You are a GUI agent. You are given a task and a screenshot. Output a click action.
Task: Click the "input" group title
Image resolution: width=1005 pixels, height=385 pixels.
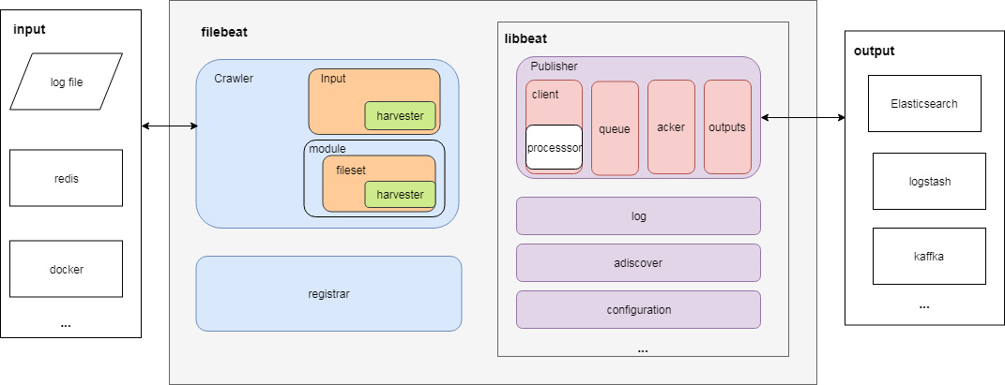pyautogui.click(x=29, y=29)
